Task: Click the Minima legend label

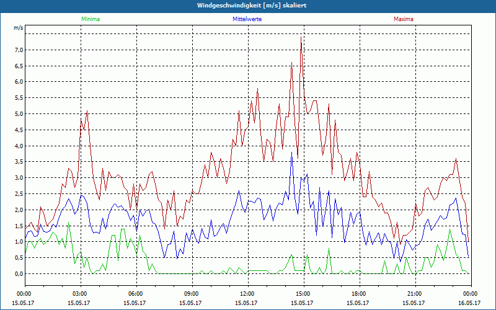Action: tap(91, 19)
